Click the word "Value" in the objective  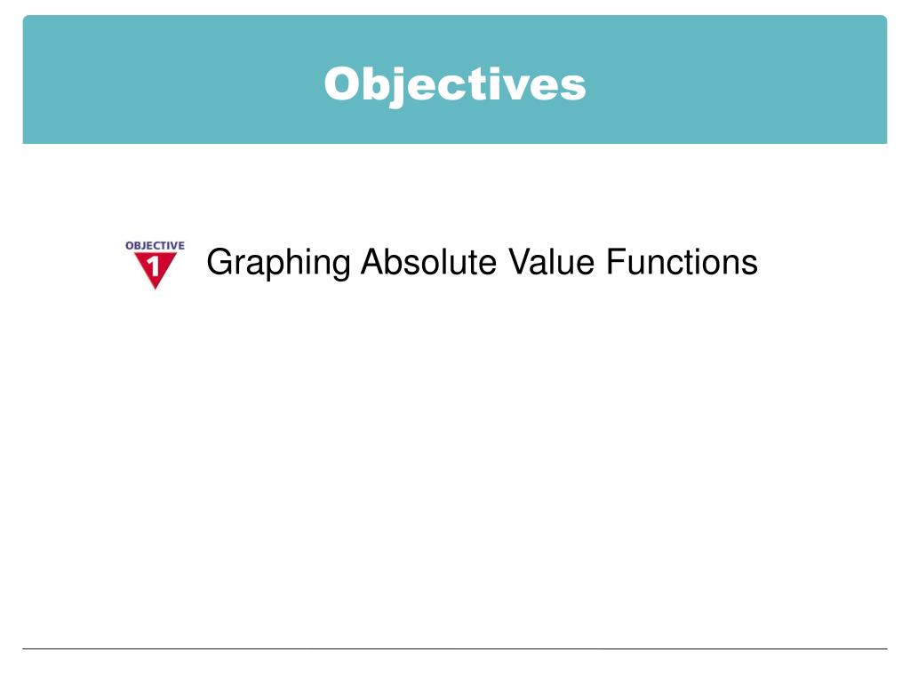point(553,263)
